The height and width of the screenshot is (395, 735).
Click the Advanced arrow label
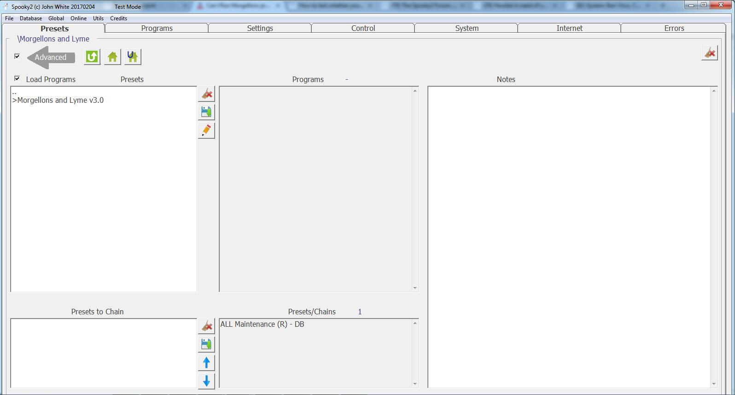[51, 57]
